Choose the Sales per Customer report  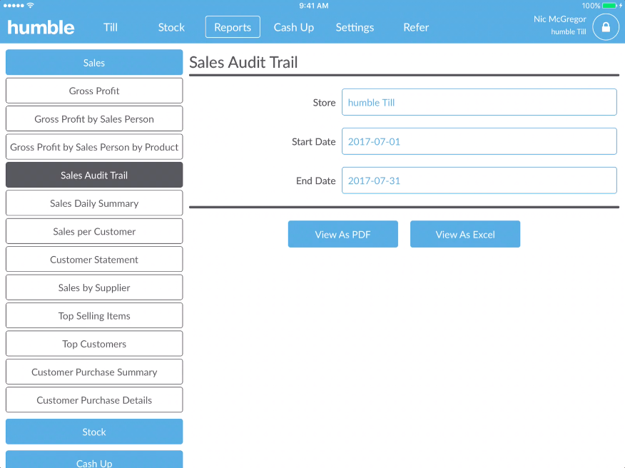pos(94,231)
